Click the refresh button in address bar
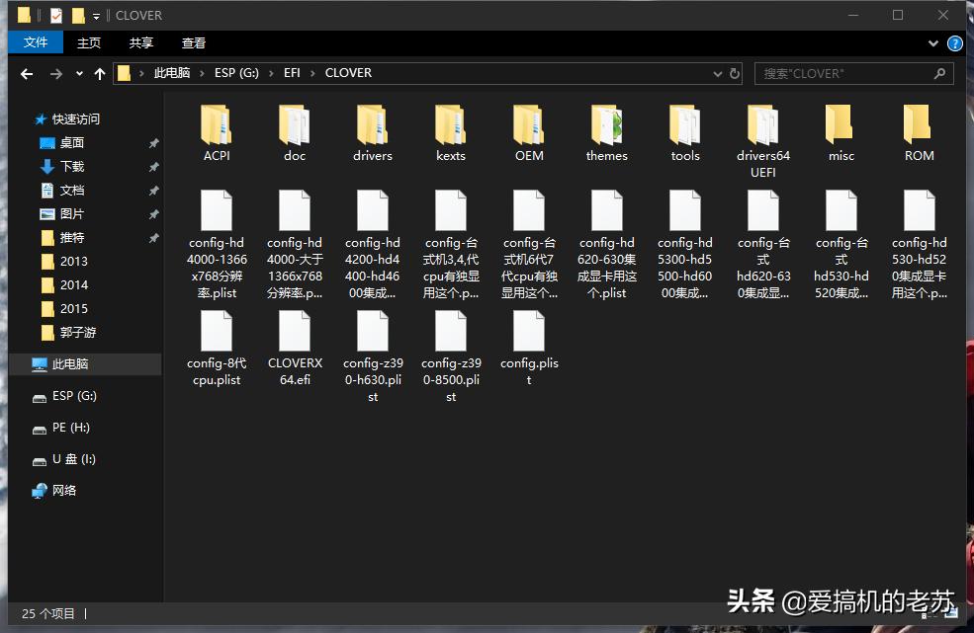Screen dimensions: 974x633 pos(735,73)
